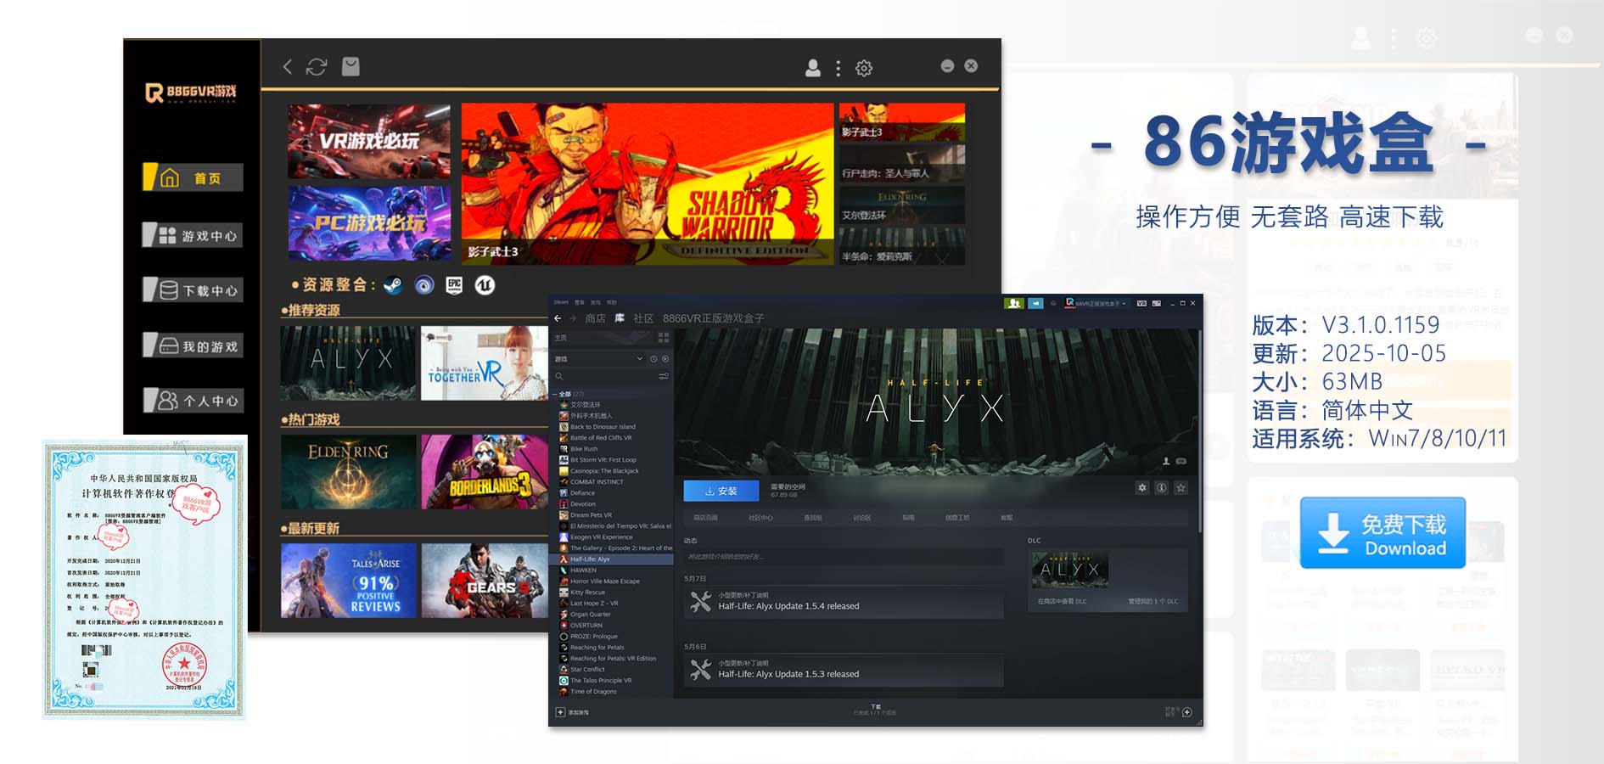Click the refresh icon in top toolbar

coord(317,67)
